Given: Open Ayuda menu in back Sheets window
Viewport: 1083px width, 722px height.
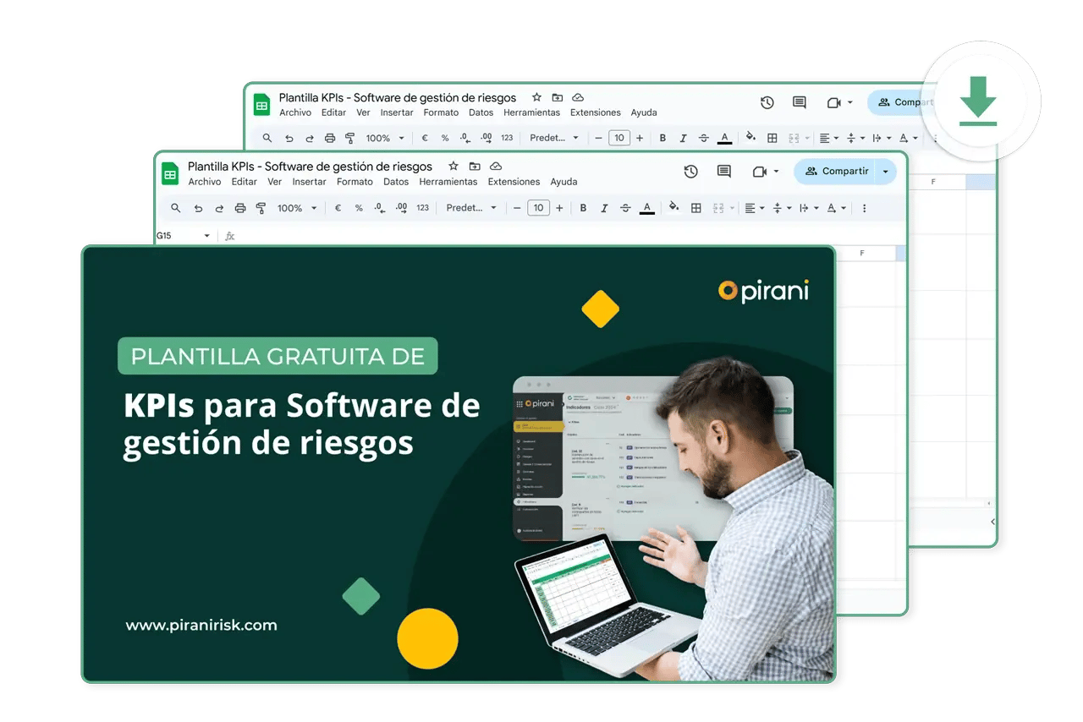Looking at the screenshot, I should point(644,112).
